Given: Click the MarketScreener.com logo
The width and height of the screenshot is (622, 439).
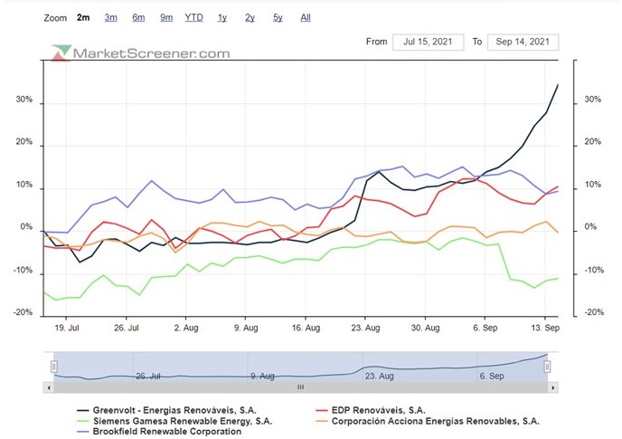Looking at the screenshot, I should [141, 53].
